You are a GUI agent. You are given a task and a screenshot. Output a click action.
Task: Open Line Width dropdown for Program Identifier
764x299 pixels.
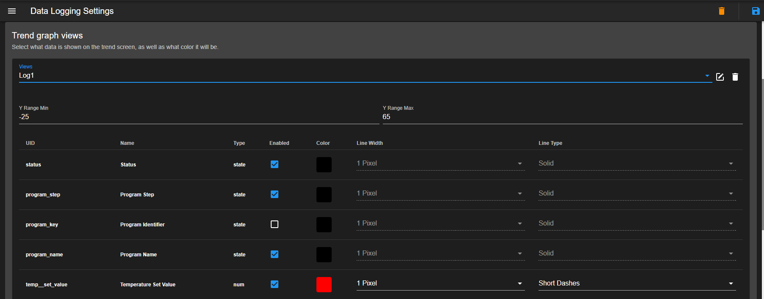(441, 223)
